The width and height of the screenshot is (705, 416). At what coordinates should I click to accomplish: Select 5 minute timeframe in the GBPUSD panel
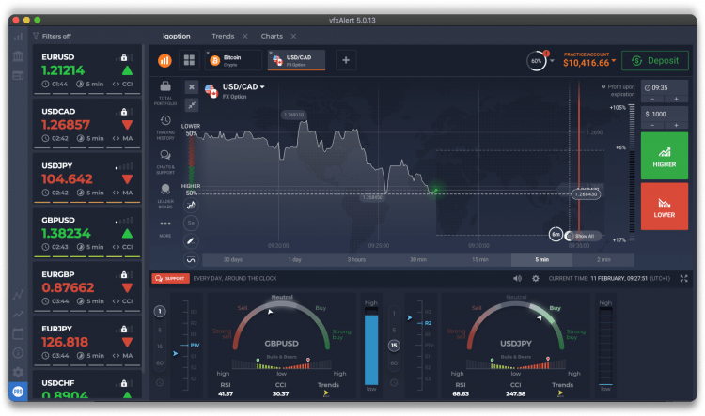coord(160,330)
